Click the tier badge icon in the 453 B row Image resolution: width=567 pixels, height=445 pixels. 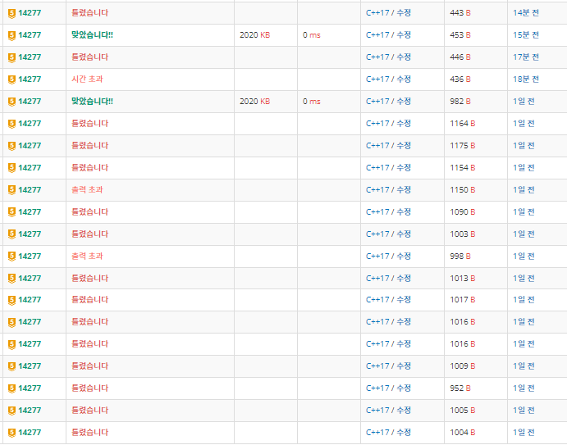[11, 35]
